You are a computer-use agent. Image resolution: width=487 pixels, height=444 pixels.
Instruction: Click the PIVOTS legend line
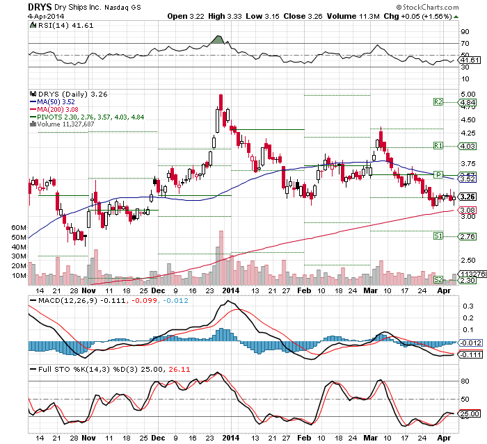(x=87, y=117)
